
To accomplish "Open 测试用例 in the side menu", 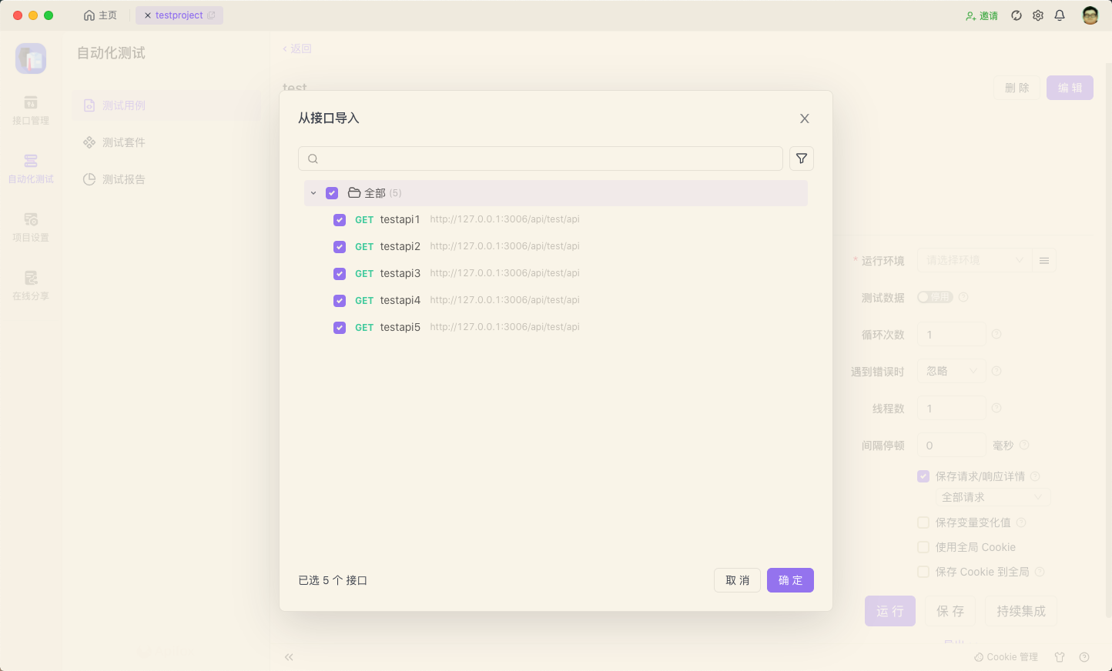I will pyautogui.click(x=166, y=105).
